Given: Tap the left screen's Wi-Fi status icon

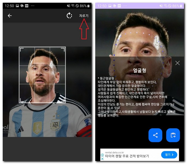Looking at the screenshot, I should (73, 6).
